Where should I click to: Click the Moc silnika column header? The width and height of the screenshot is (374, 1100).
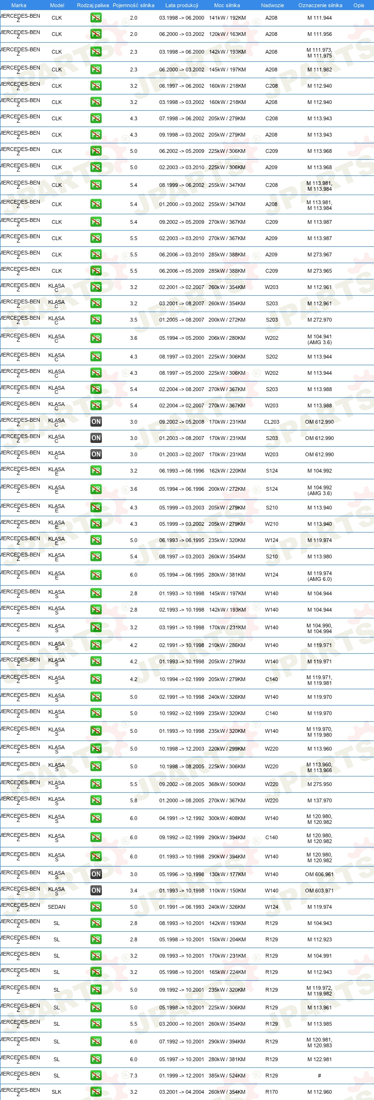pyautogui.click(x=227, y=5)
